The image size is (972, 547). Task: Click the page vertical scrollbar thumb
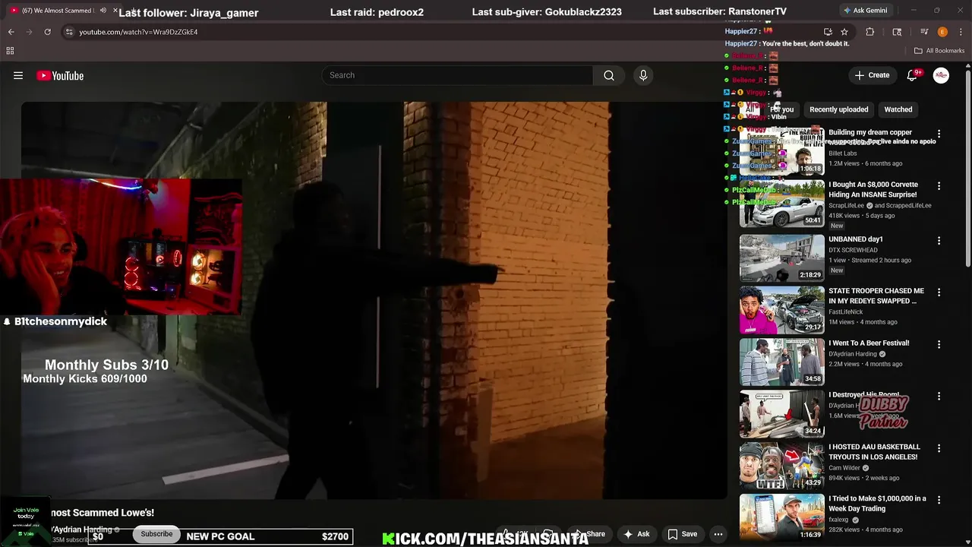pyautogui.click(x=967, y=167)
